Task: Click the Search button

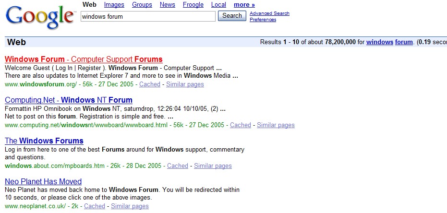Action: (232, 16)
